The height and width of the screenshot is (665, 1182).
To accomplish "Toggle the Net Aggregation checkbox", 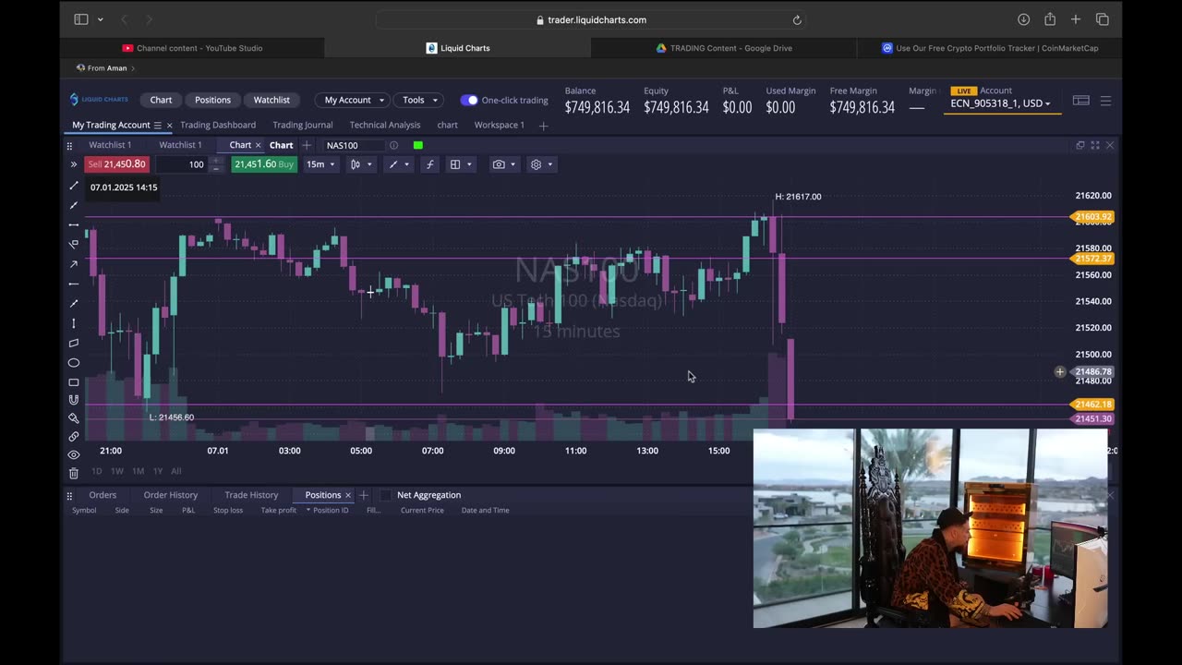I will 386,495.
